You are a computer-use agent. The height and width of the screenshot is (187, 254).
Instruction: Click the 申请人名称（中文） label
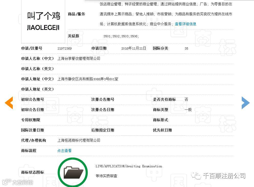[x=37, y=59]
